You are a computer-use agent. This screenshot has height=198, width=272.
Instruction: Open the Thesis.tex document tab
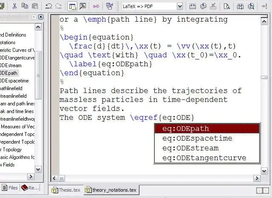(66, 190)
